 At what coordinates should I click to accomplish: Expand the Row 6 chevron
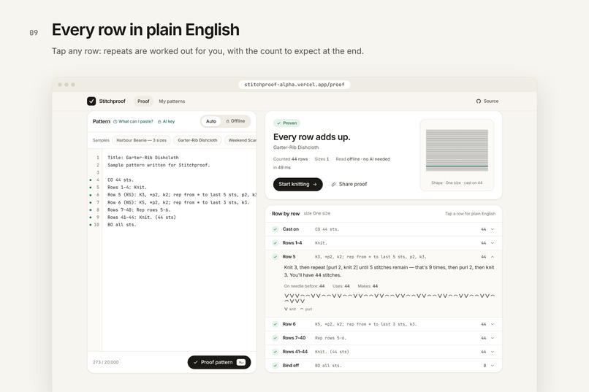coord(493,324)
